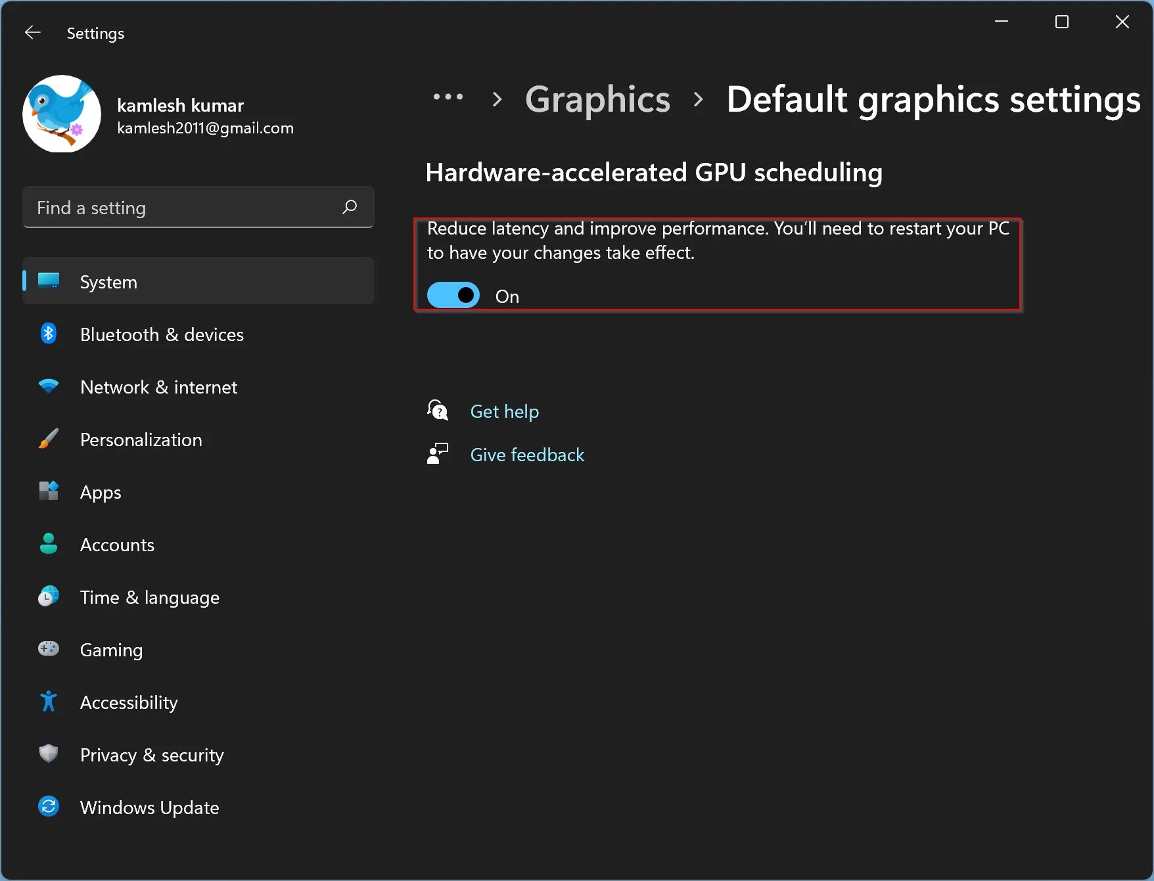Open Time & language settings

point(149,597)
